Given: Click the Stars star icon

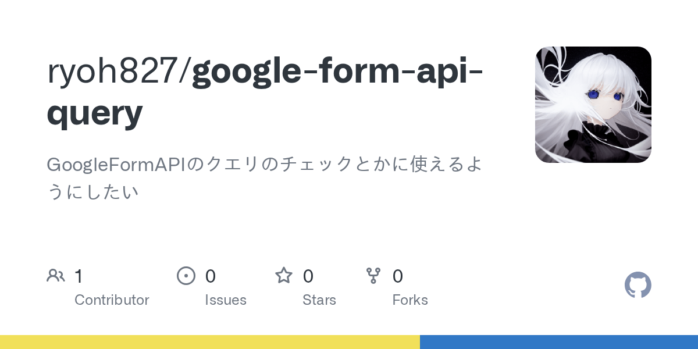Looking at the screenshot, I should coord(284,275).
